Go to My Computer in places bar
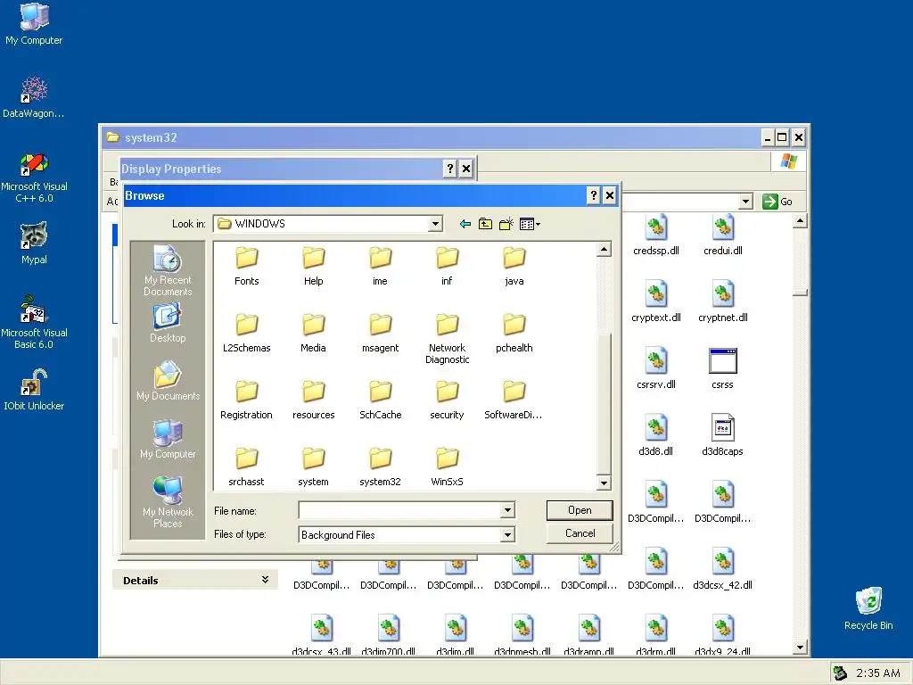Image resolution: width=913 pixels, height=685 pixels. point(168,439)
